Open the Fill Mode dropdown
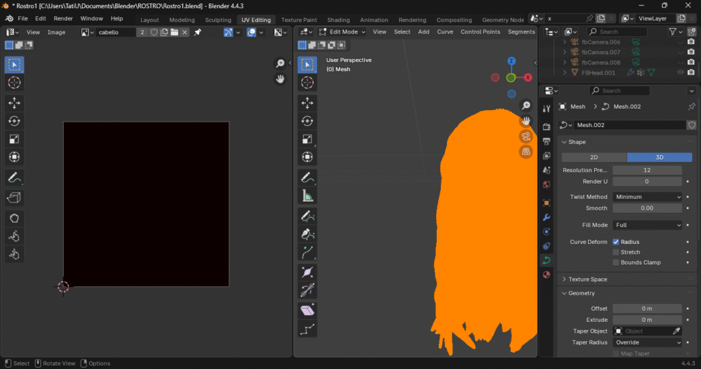Viewport: 701px width, 369px height. [x=647, y=225]
